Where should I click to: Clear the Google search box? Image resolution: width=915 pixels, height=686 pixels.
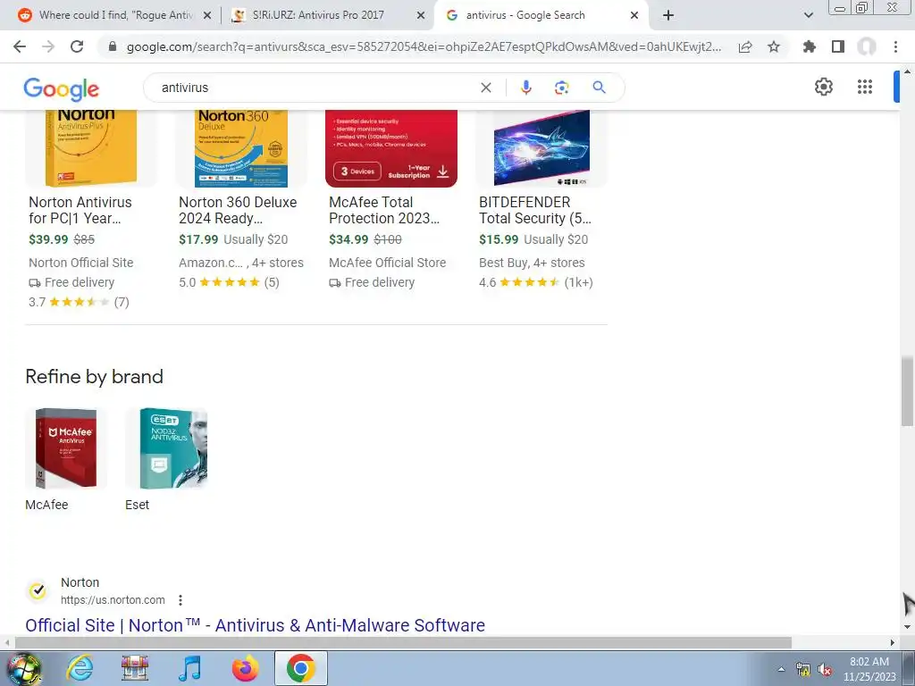[485, 88]
